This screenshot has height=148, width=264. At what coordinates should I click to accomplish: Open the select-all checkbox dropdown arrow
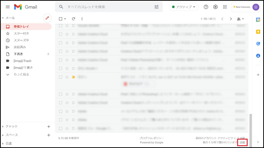click(x=65, y=19)
